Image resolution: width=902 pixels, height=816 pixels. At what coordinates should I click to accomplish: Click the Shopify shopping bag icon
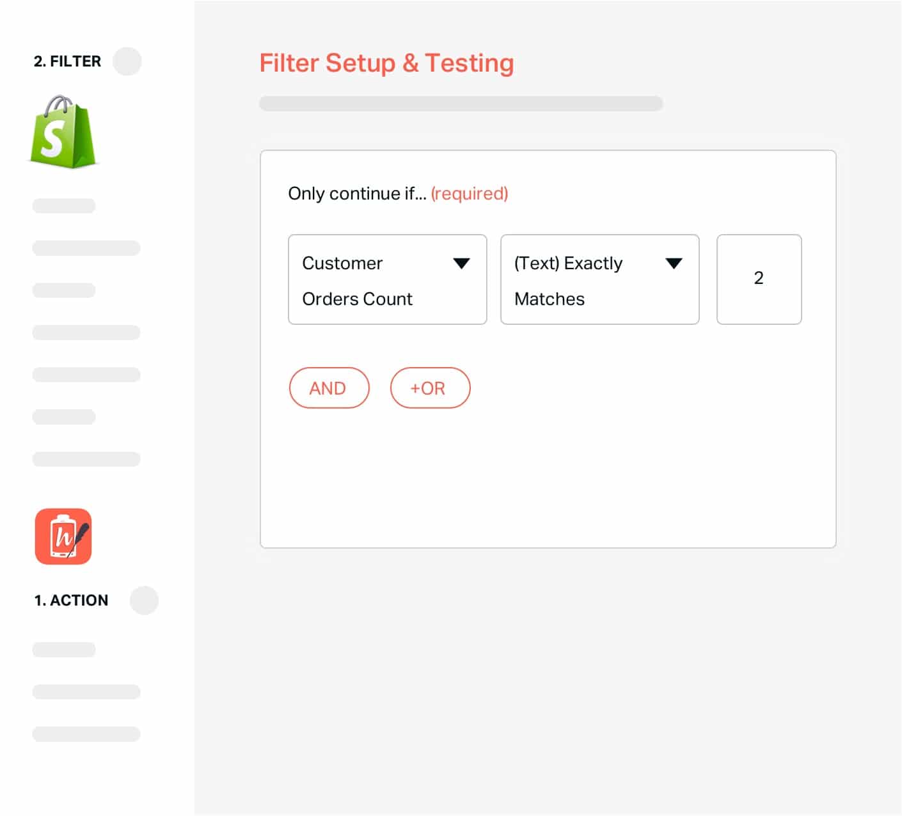[63, 132]
